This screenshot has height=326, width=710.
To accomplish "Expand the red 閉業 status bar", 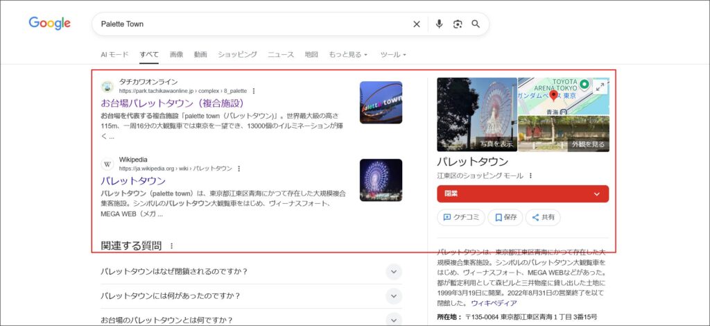I will [x=523, y=194].
